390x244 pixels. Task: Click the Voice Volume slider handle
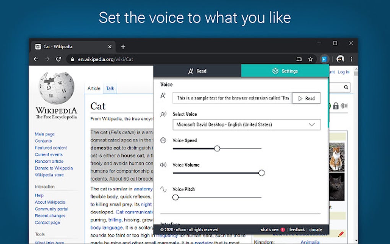click(262, 173)
